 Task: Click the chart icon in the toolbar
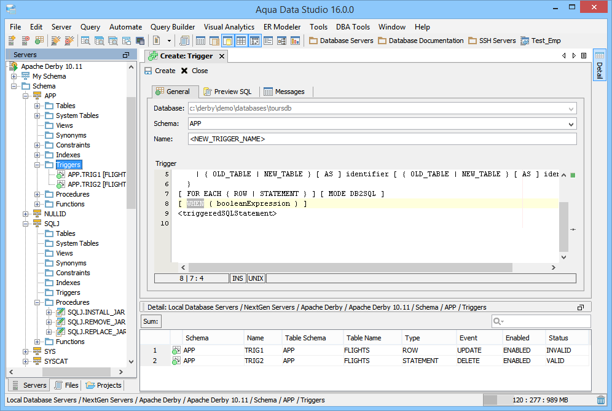[x=296, y=41]
